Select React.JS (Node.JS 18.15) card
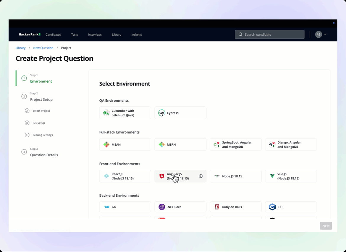 125,176
